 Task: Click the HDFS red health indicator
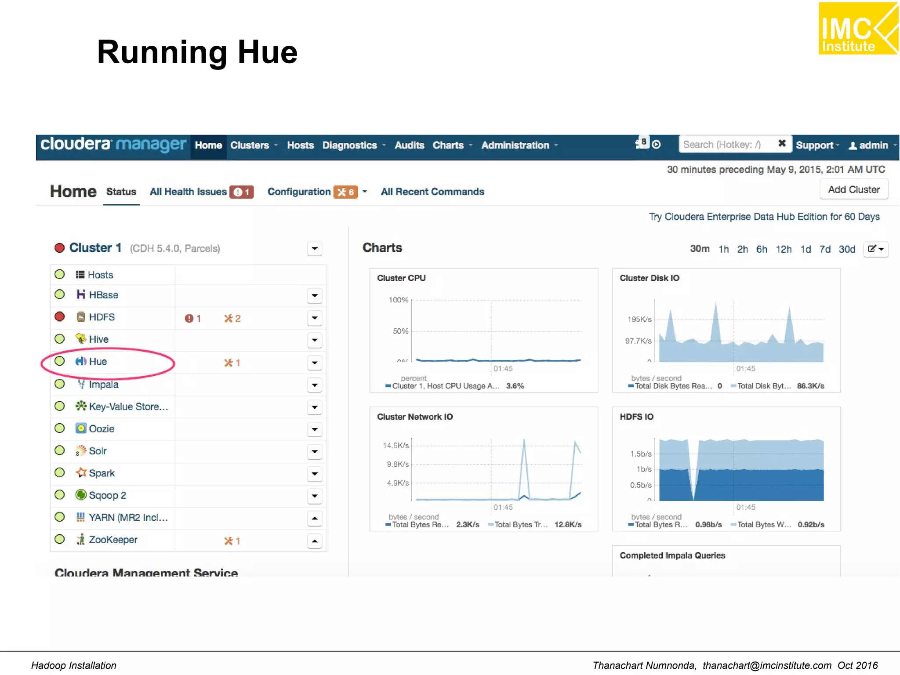(60, 316)
